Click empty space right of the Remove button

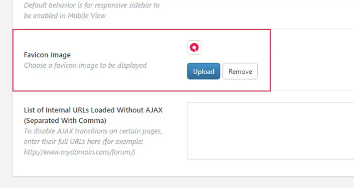264,71
